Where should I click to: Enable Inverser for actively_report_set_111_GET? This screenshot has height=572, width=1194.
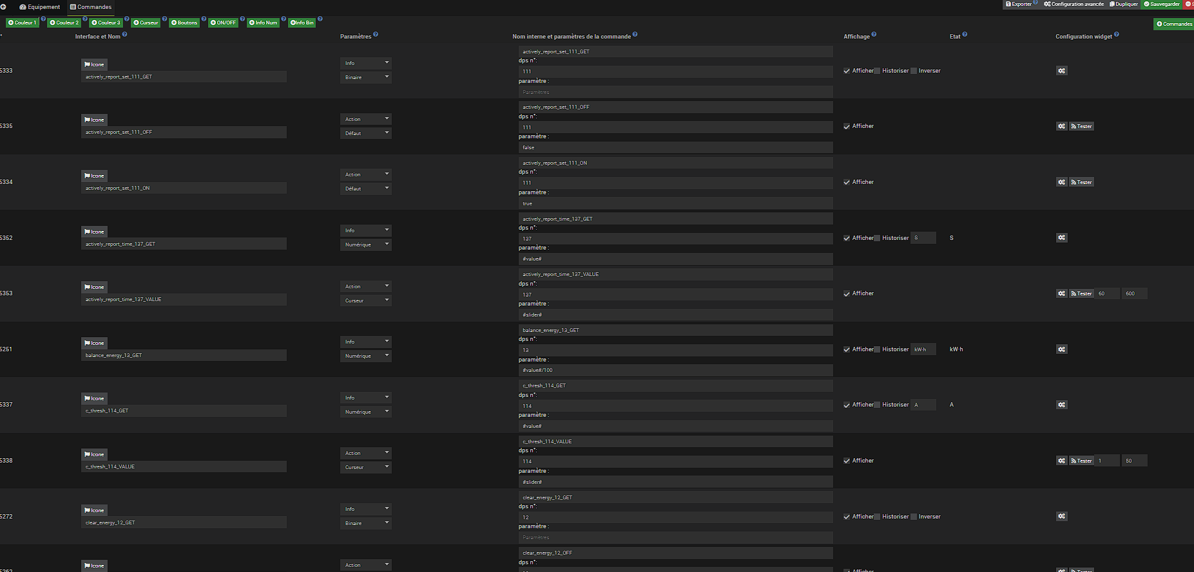[x=914, y=71]
